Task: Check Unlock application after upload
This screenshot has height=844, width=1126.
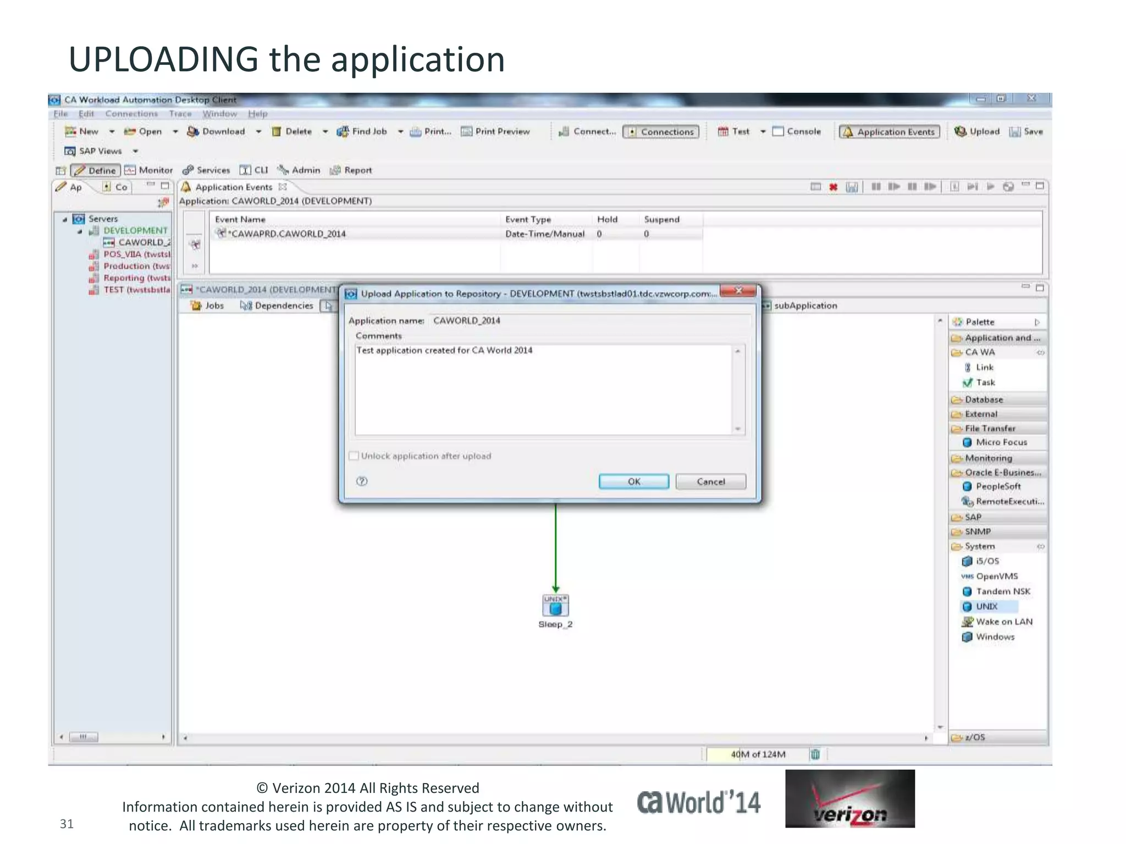Action: click(x=355, y=456)
